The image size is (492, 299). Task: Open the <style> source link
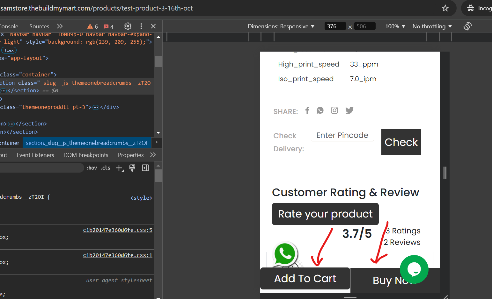[141, 198]
